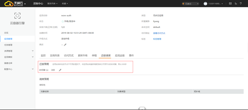This screenshot has height=110, width=248.
Task: Click the 调度策略 section heading
Action: click(44, 79)
